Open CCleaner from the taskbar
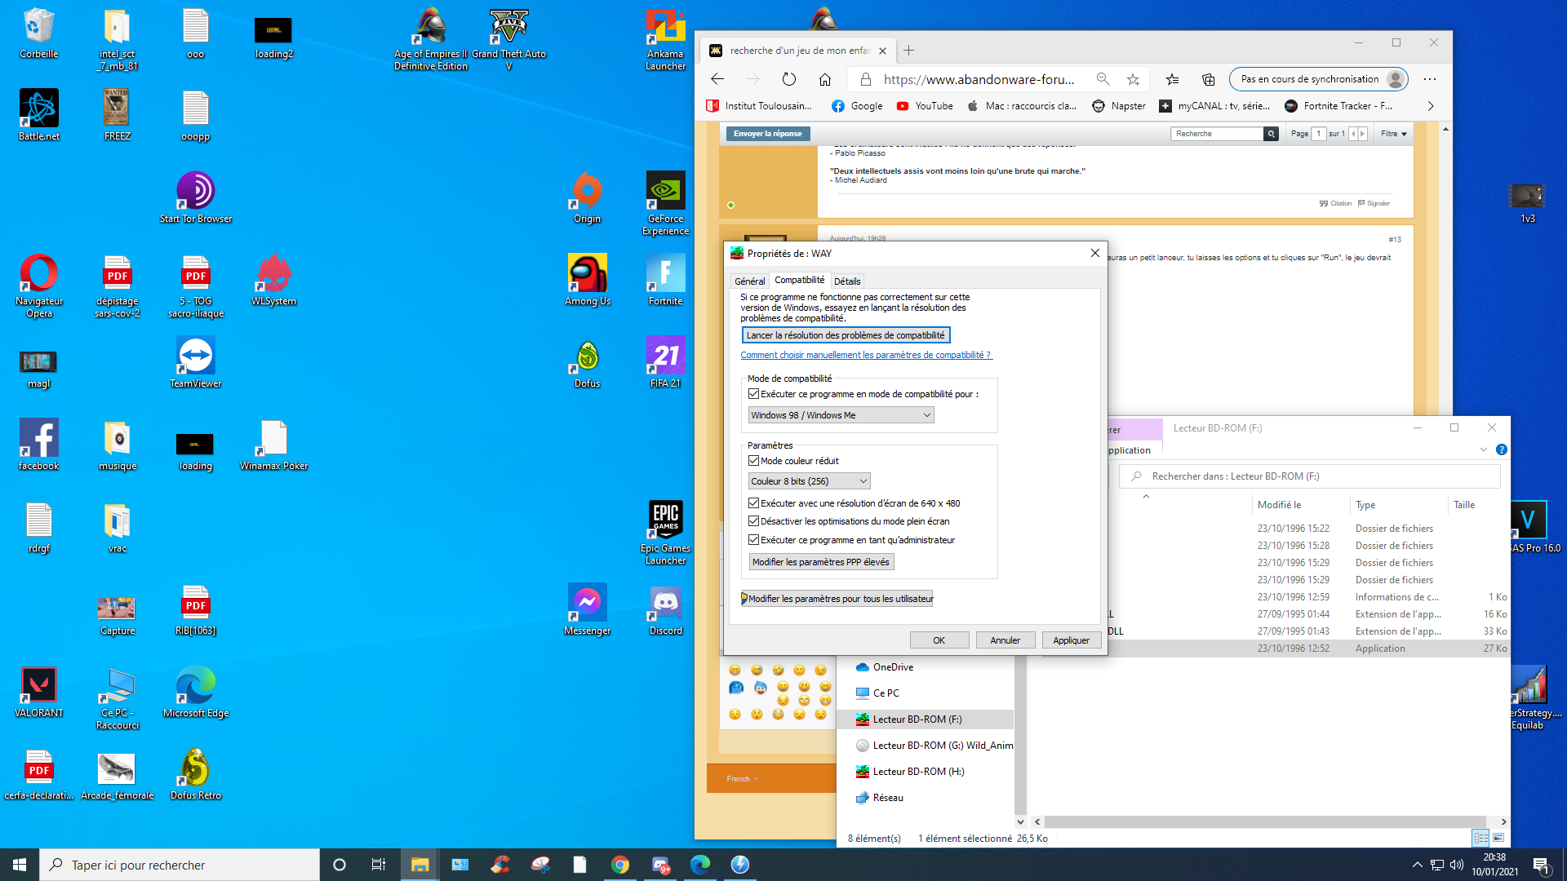This screenshot has height=881, width=1567. pyautogui.click(x=500, y=865)
